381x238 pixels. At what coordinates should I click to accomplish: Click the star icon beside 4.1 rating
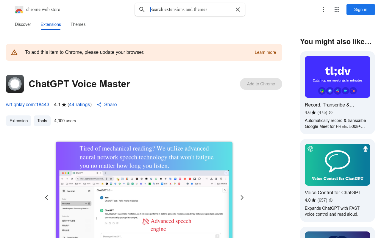point(64,105)
